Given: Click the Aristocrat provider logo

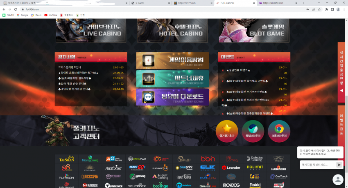Looking at the screenshot, I should point(113,168).
